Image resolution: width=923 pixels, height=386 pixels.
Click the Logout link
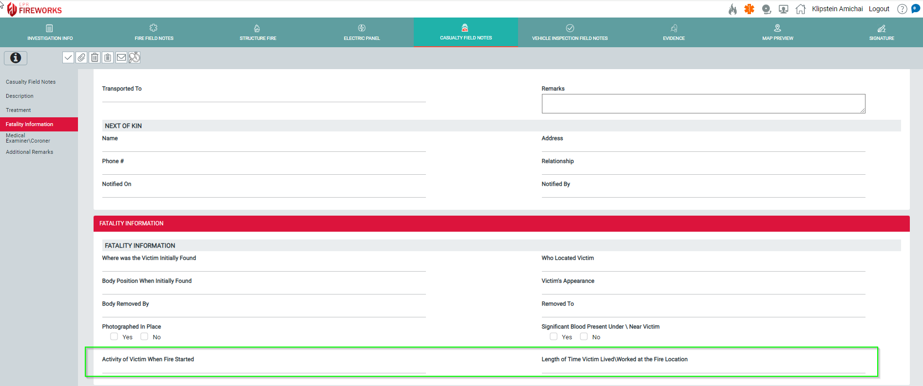[x=879, y=9]
